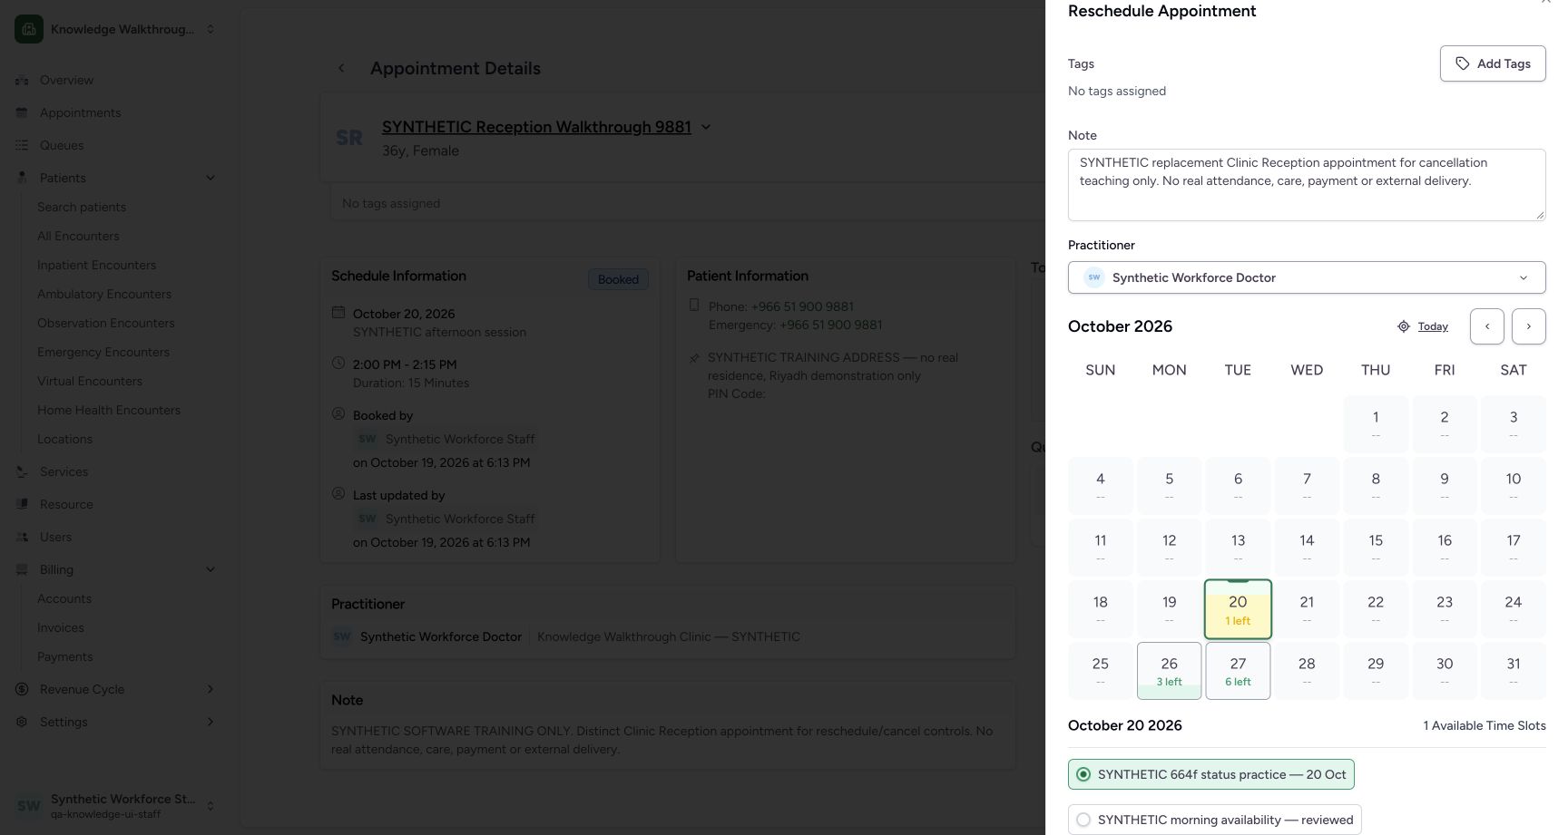Image resolution: width=1568 pixels, height=835 pixels.
Task: Click the Queues list icon
Action: [x=22, y=145]
